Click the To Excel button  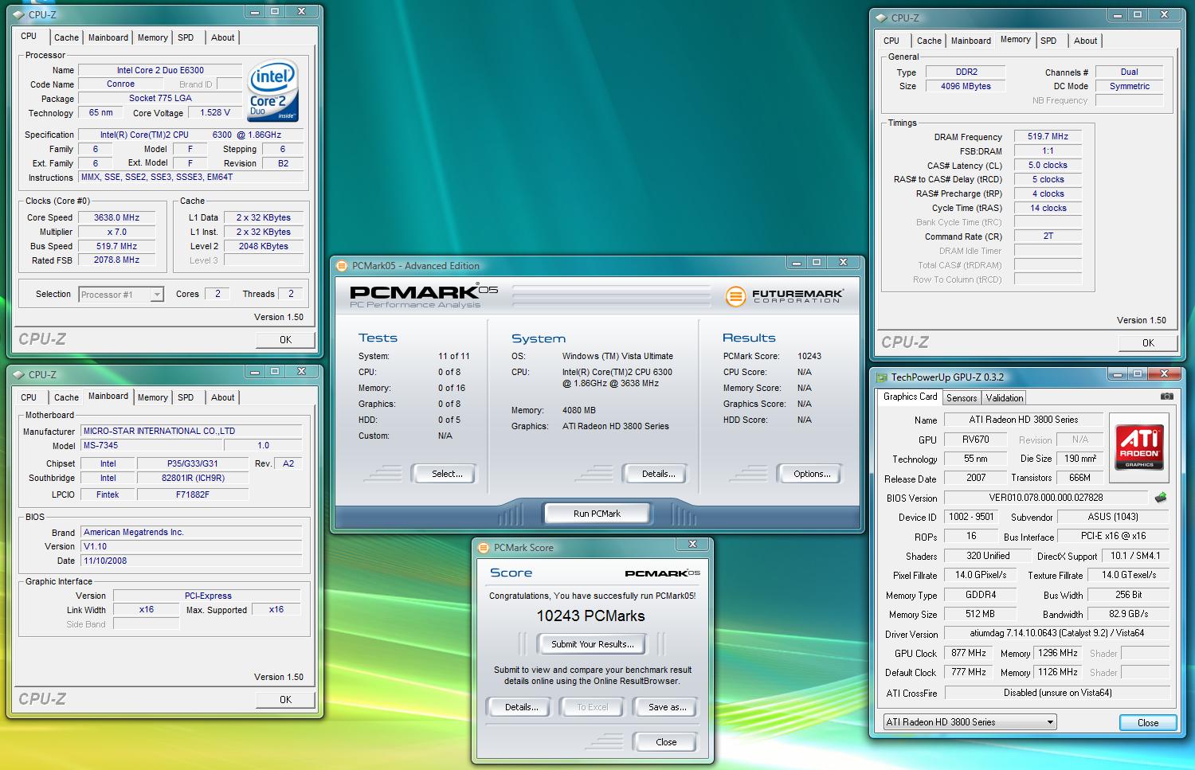tap(593, 707)
